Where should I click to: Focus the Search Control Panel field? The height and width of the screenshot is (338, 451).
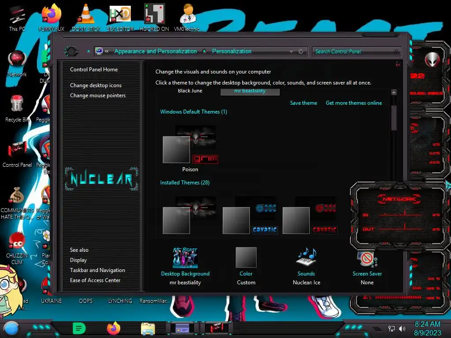[356, 51]
